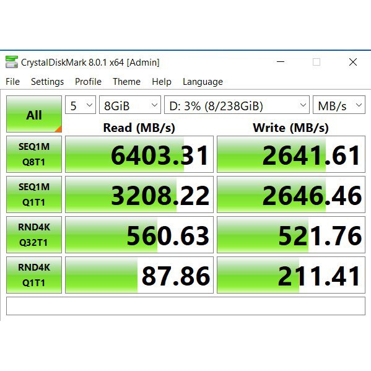The height and width of the screenshot is (371, 371).
Task: Click the SEQ1M Q1T1 write result 2646.46
Action: 291,194
